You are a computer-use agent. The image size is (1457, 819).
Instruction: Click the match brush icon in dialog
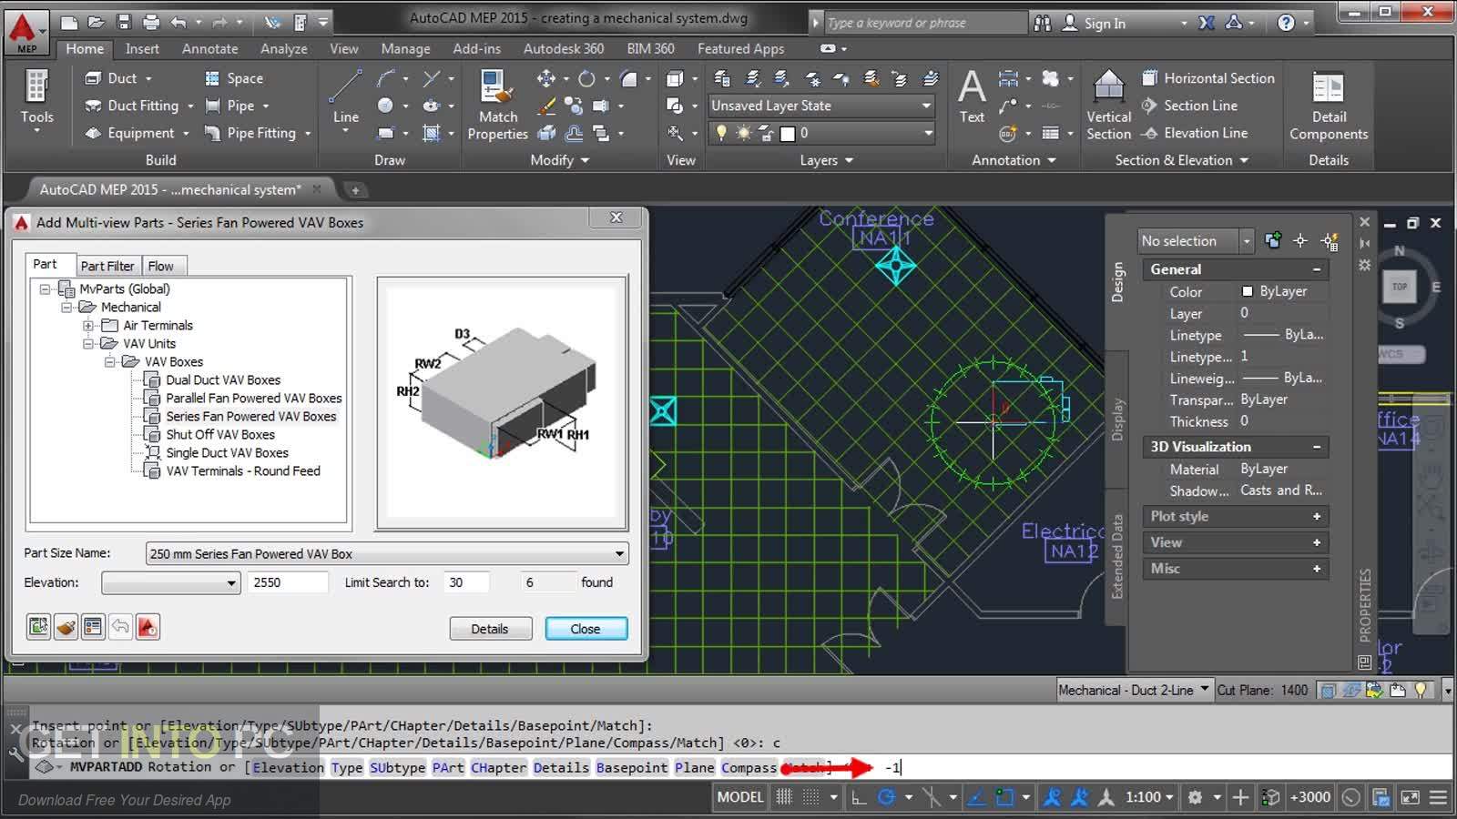coord(66,626)
